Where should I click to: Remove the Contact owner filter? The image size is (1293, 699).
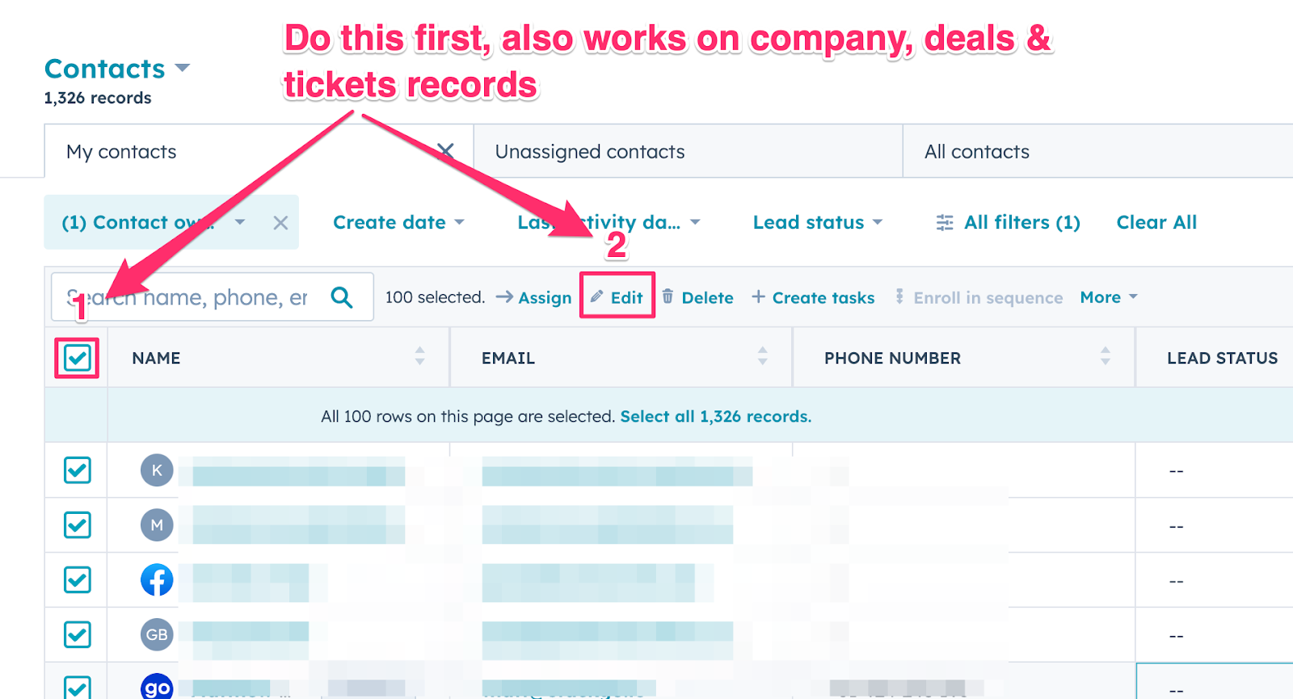click(280, 222)
